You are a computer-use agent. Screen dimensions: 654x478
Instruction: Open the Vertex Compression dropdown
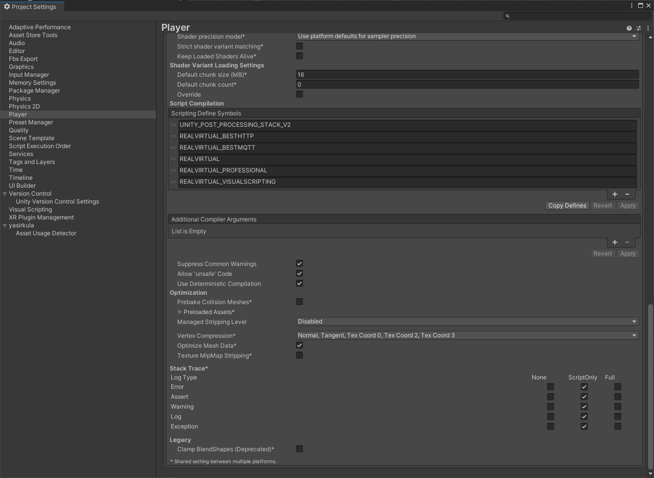pos(467,335)
